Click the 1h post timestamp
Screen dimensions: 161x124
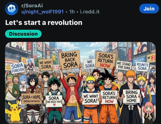tap(72, 12)
